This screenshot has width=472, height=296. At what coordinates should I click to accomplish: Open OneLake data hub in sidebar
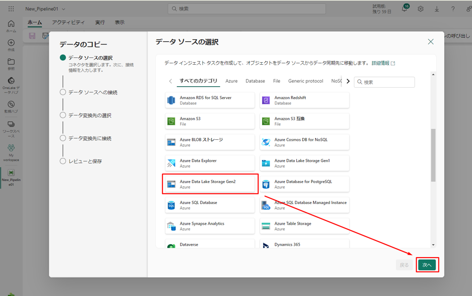11,83
